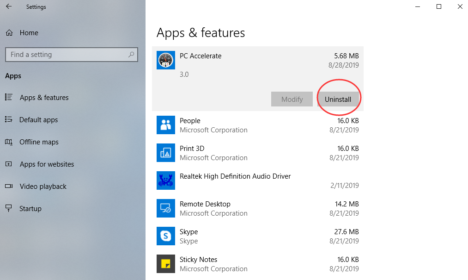Viewport: 468px width, 280px height.
Task: Click the People app icon
Action: click(x=166, y=125)
